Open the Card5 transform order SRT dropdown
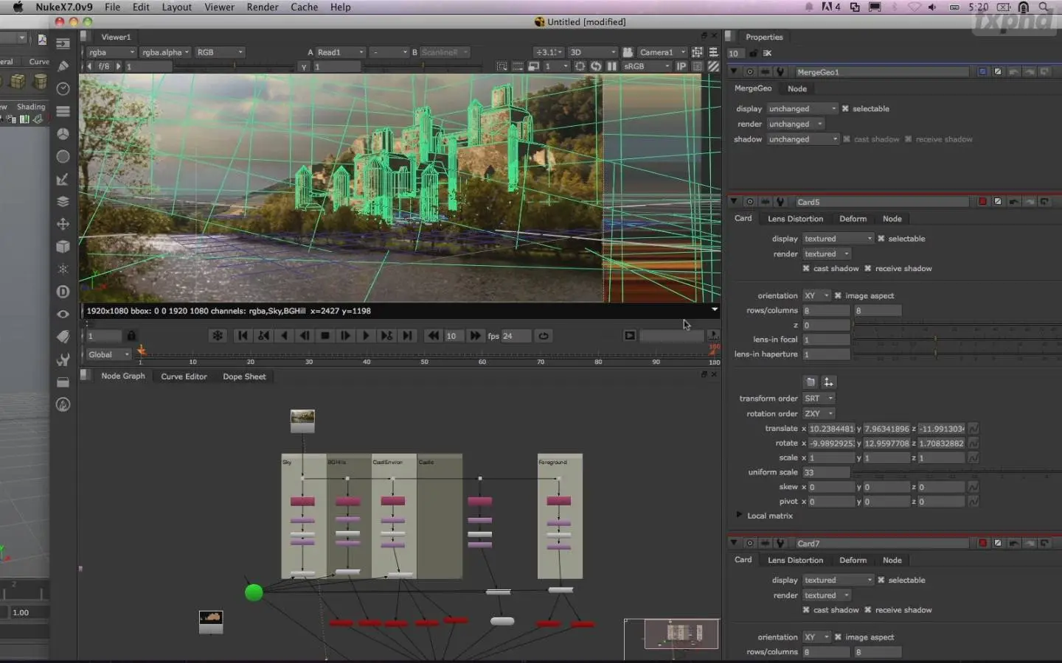 coord(819,399)
